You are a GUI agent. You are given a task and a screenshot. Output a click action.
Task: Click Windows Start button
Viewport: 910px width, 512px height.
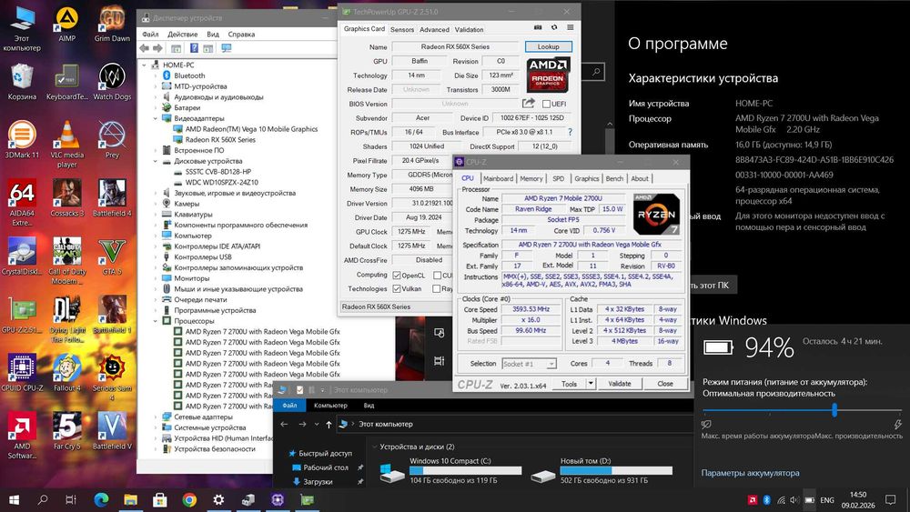(14, 499)
